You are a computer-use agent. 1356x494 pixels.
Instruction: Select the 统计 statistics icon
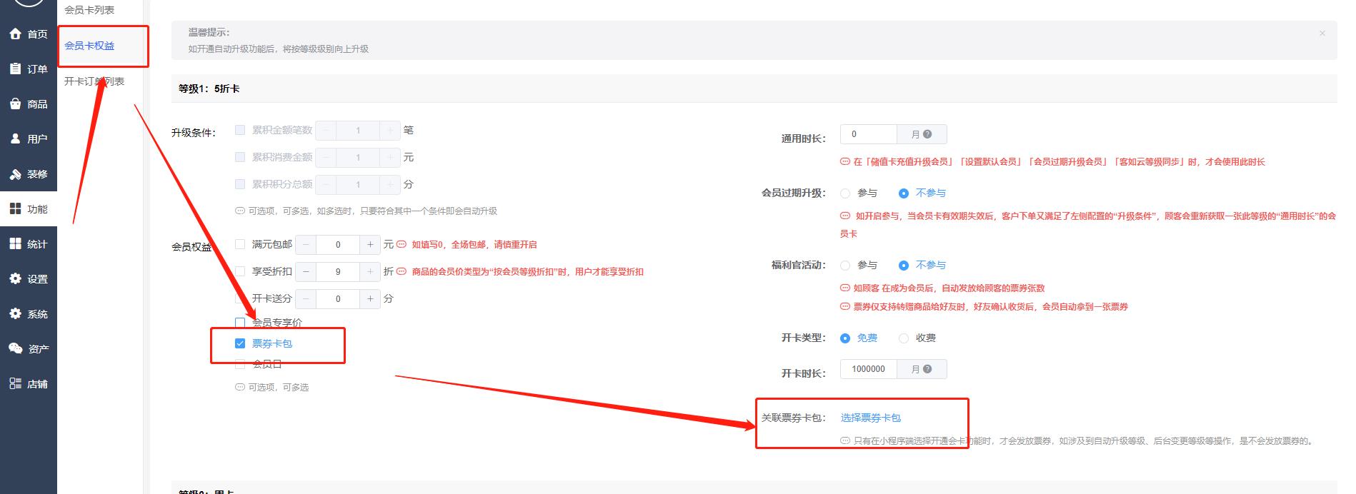16,243
